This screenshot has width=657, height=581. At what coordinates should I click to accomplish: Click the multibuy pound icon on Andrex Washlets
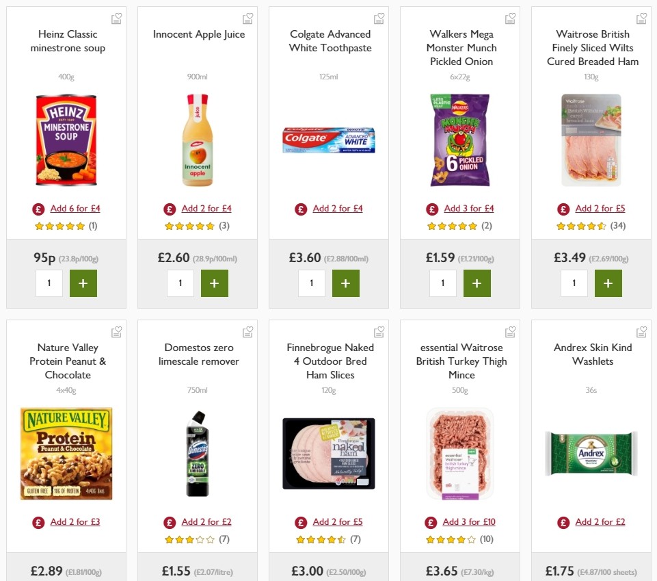563,521
